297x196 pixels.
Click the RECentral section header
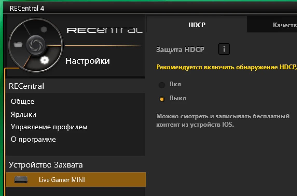(x=26, y=86)
